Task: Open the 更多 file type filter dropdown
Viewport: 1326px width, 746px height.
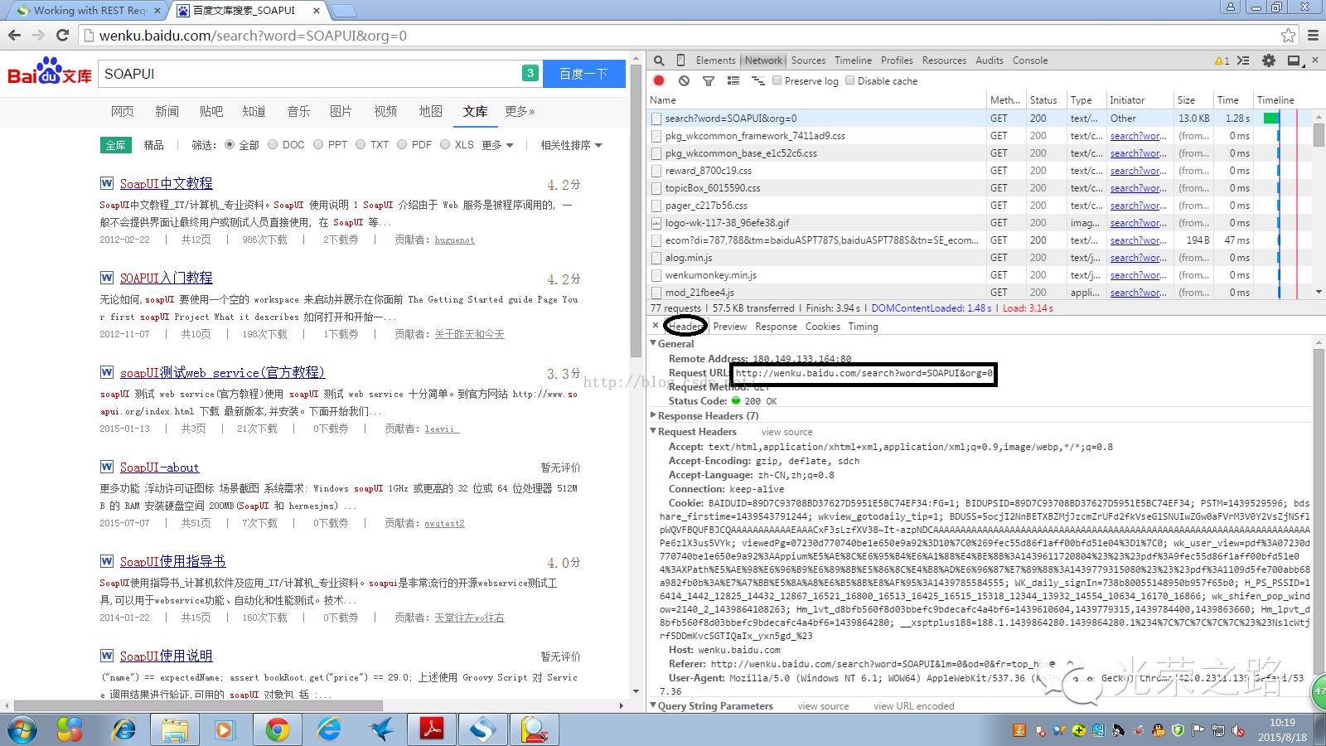Action: click(497, 145)
